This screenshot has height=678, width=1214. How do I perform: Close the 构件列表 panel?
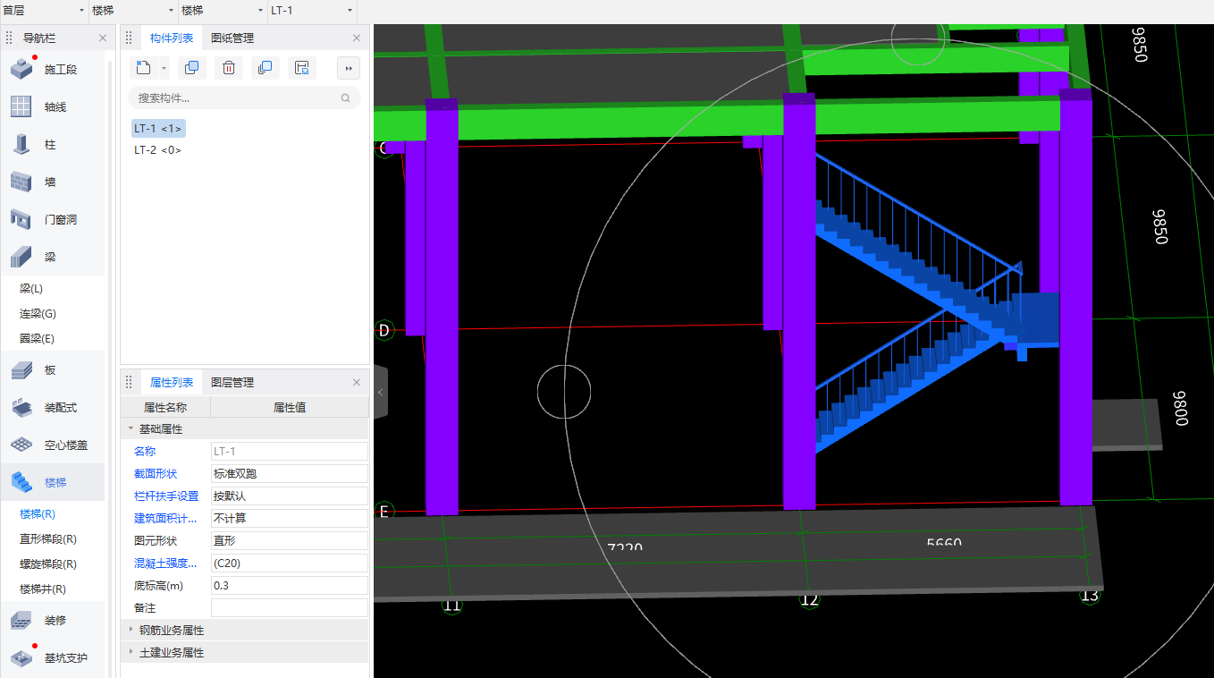tap(357, 38)
